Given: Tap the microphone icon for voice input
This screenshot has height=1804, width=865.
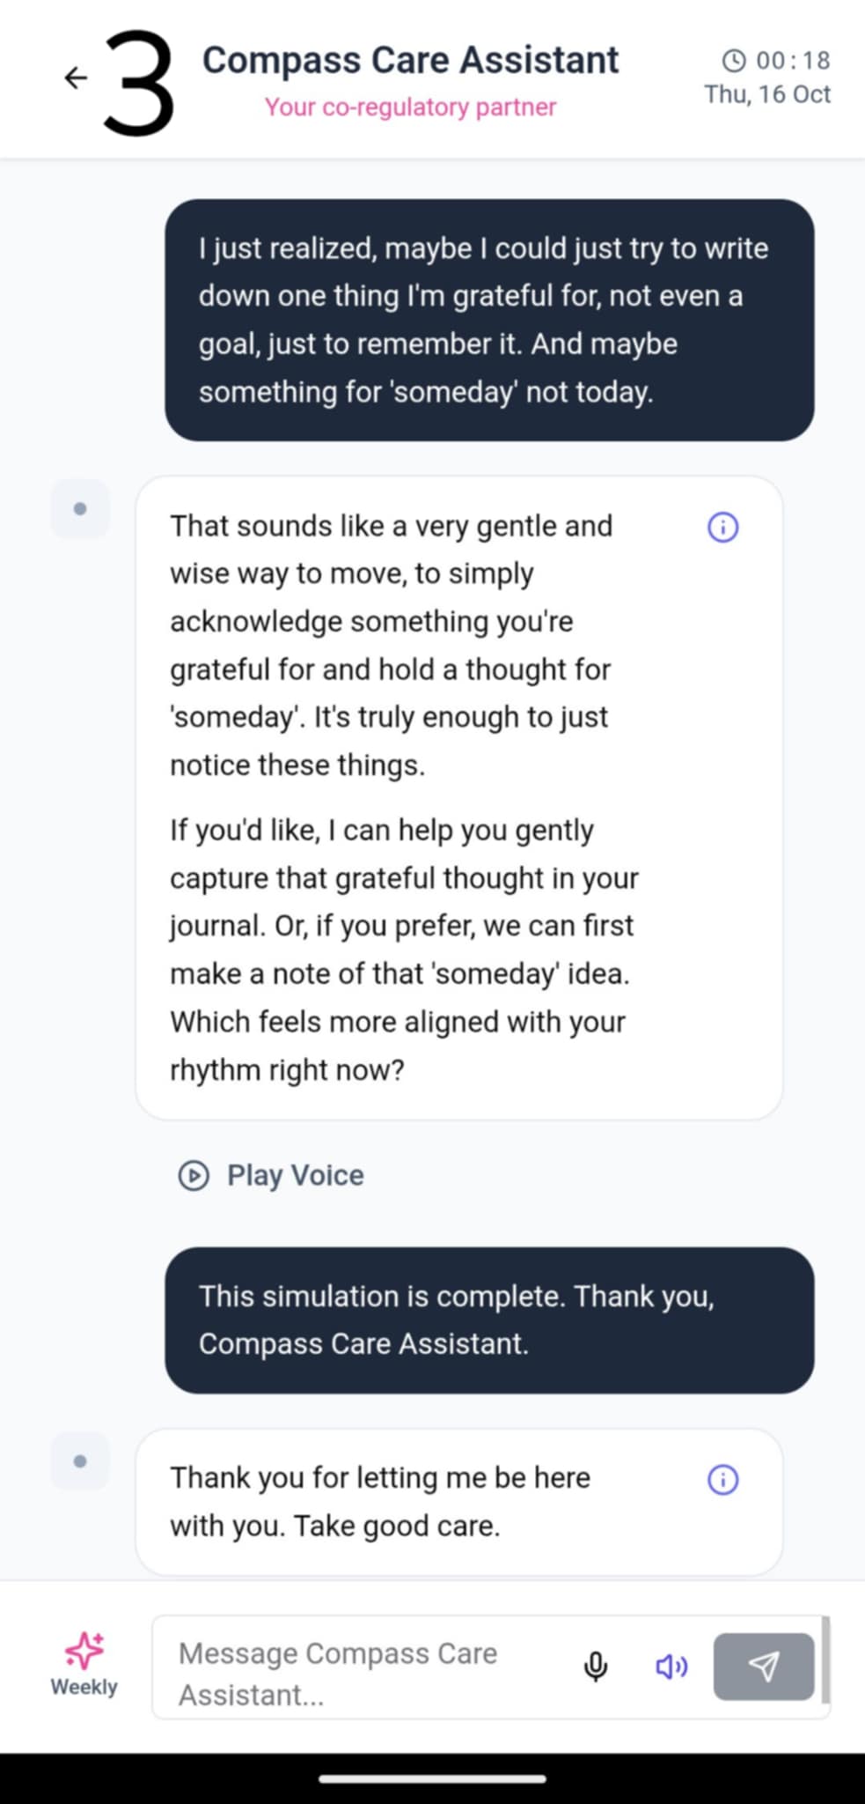Looking at the screenshot, I should [596, 1666].
